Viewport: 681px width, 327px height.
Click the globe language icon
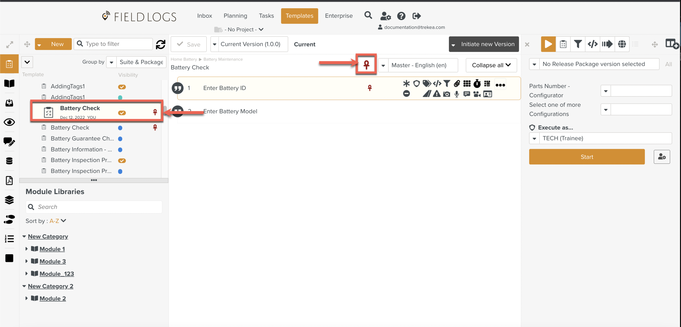(x=622, y=44)
